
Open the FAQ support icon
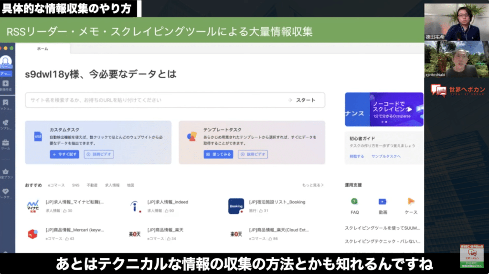click(354, 202)
